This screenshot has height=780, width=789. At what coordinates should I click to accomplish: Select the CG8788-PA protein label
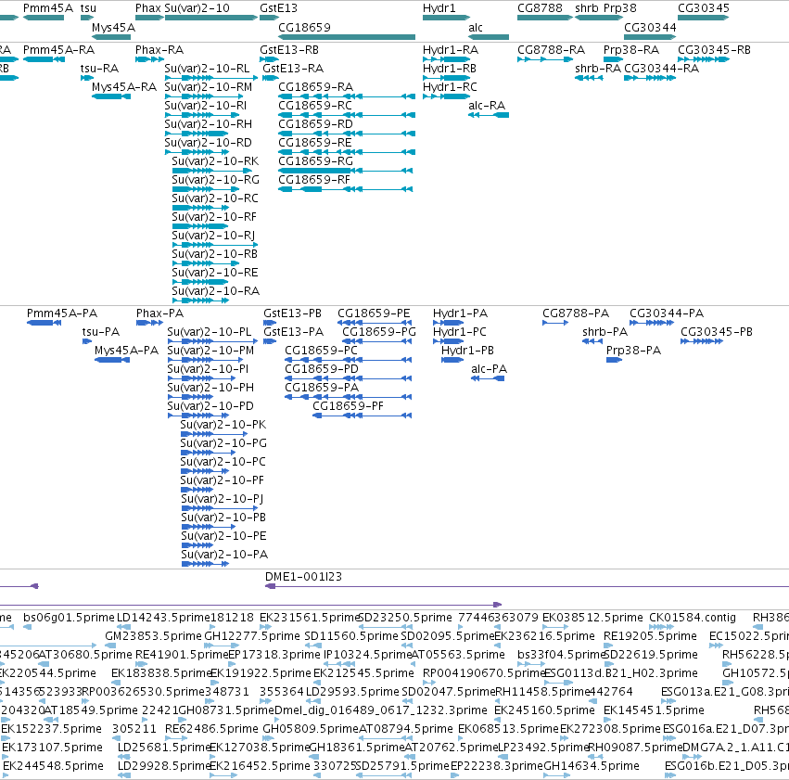pyautogui.click(x=576, y=313)
